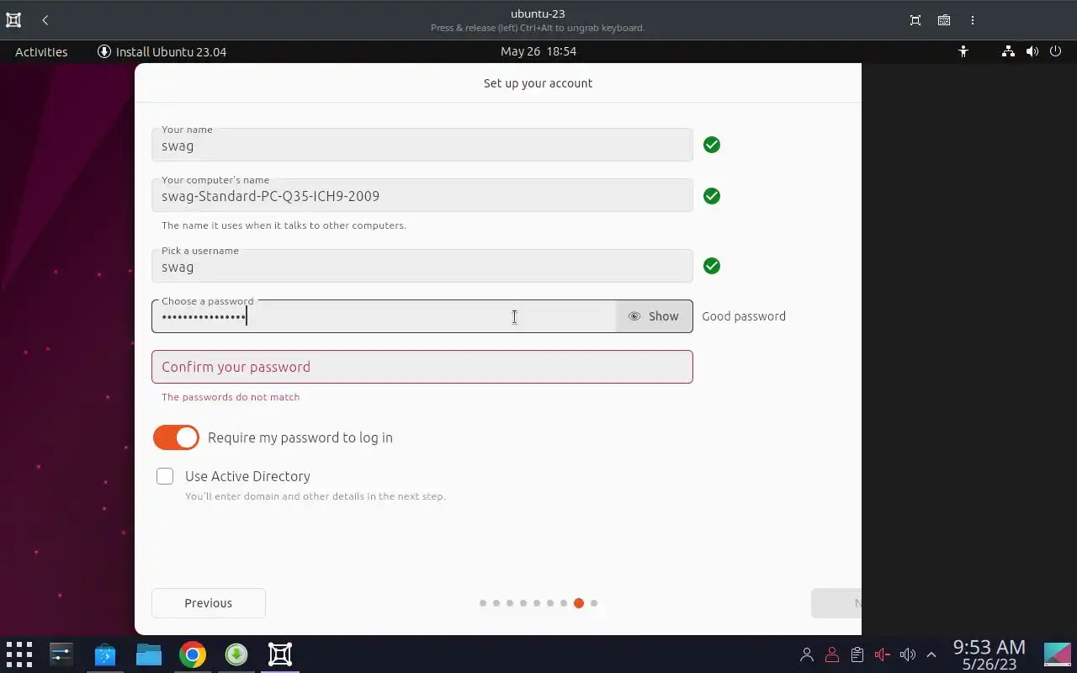
Task: Launch Google Chrome from the taskbar
Action: click(x=193, y=654)
